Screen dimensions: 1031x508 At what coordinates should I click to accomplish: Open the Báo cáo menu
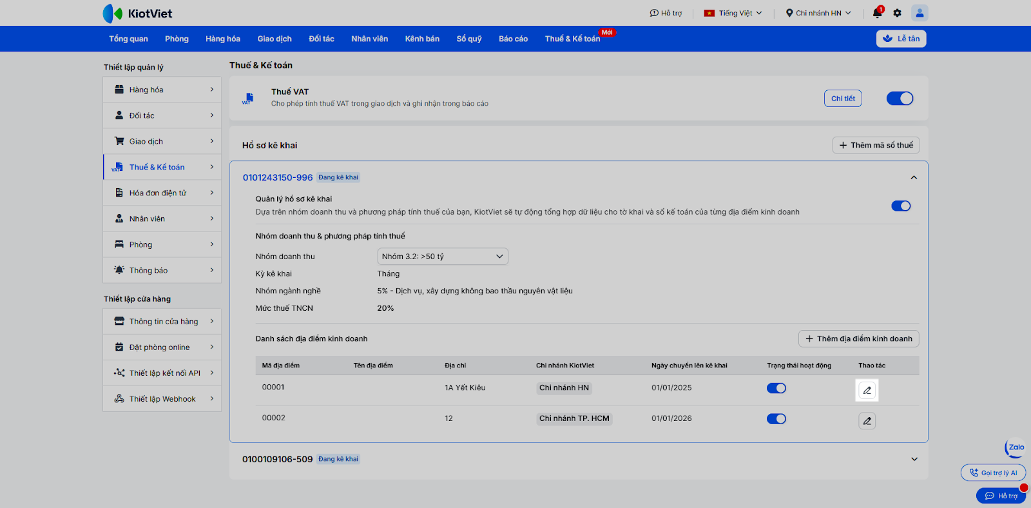pos(513,39)
